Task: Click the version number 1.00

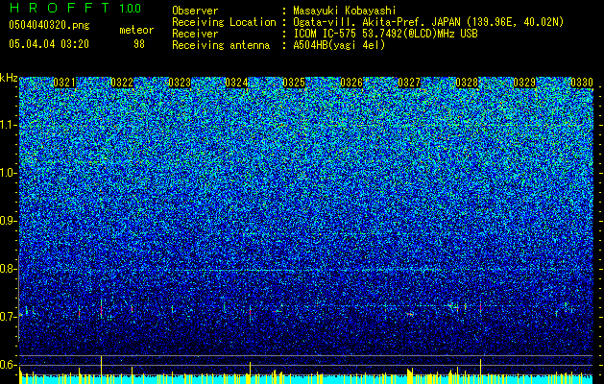Action: click(131, 9)
